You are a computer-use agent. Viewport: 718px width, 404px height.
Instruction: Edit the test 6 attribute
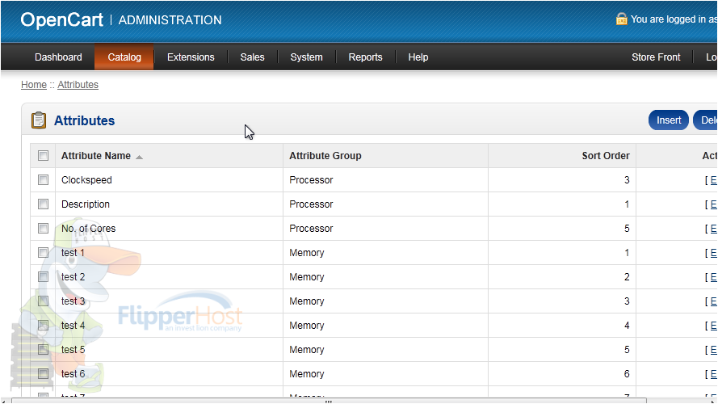(713, 375)
